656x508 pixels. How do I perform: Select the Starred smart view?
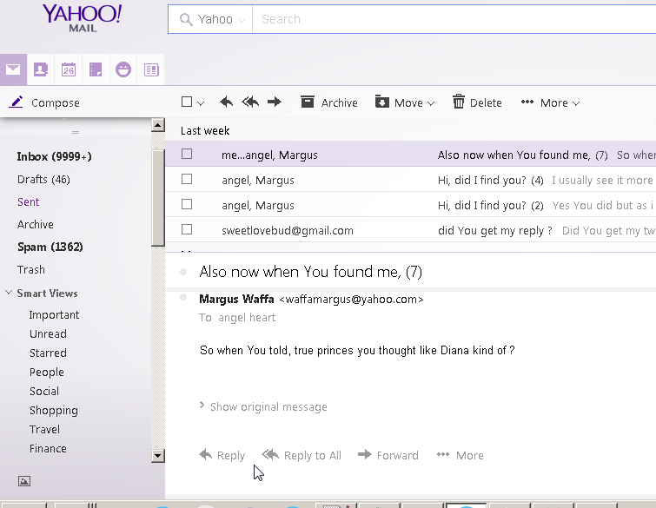coord(48,353)
